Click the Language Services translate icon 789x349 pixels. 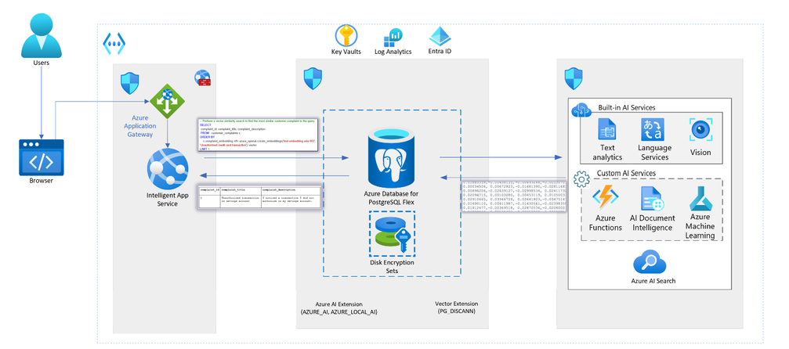coord(653,129)
